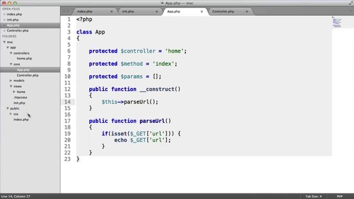354x199 pixels.
Task: Close App.php in Open Files list
Action: click(4, 25)
